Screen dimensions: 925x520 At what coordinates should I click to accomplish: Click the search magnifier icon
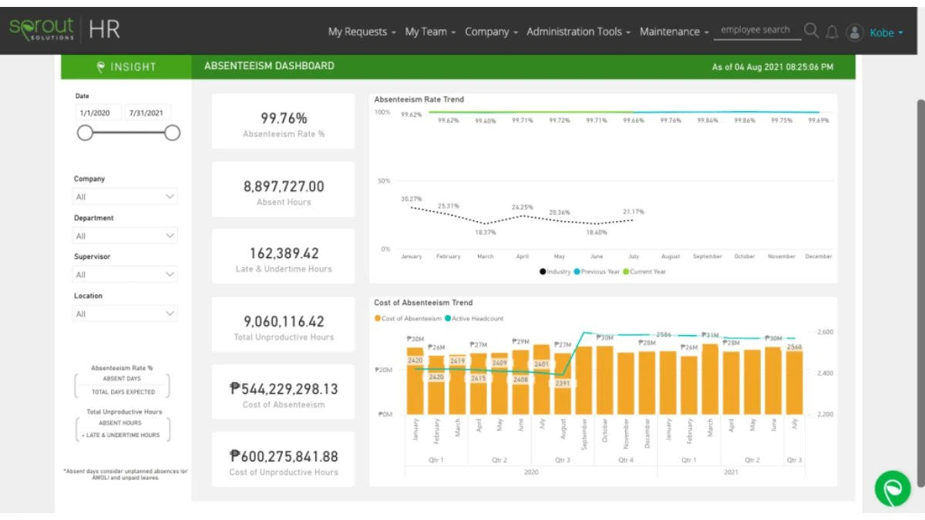[811, 31]
